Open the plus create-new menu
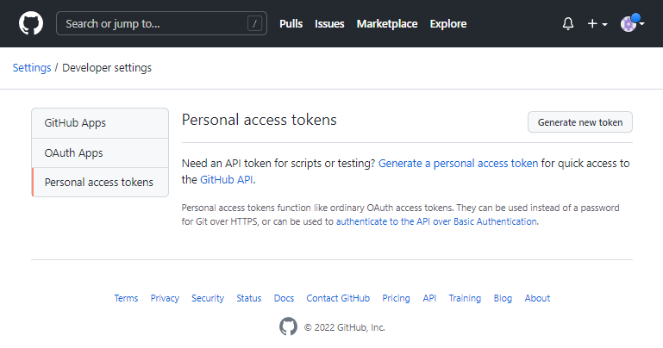Image resolution: width=663 pixels, height=348 pixels. pos(597,24)
